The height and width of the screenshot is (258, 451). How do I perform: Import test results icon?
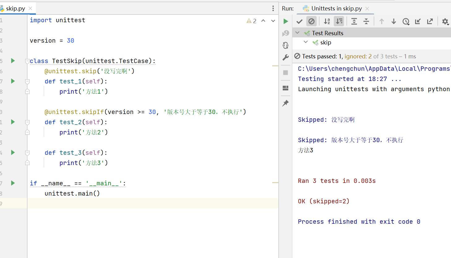coord(418,21)
